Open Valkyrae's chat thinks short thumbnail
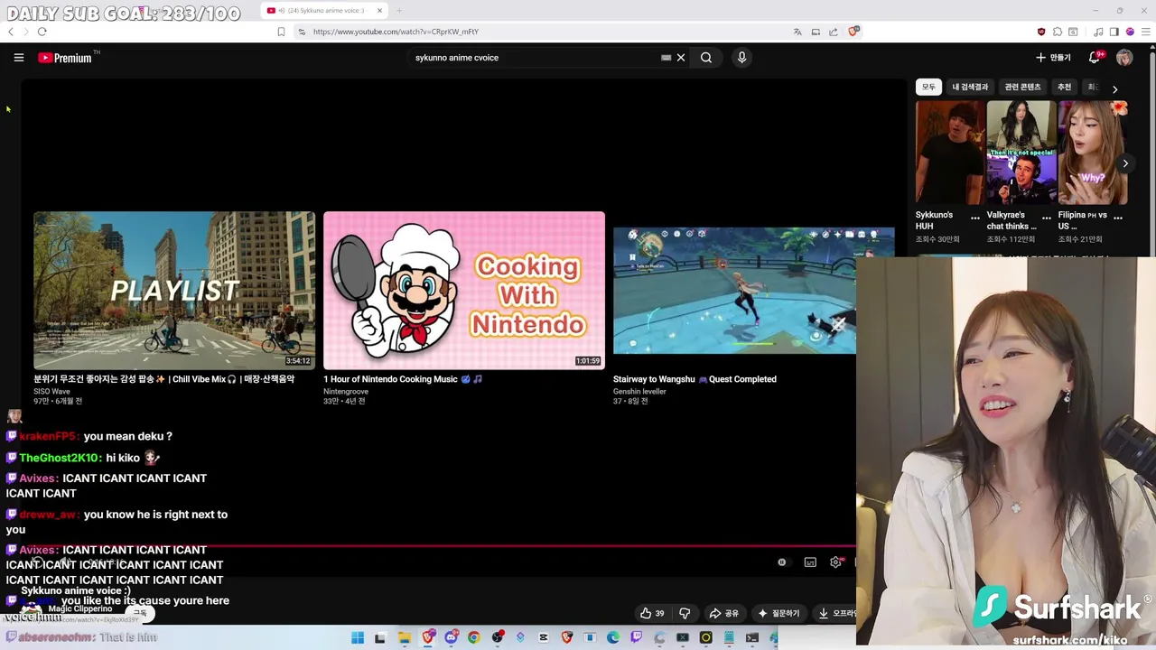The height and width of the screenshot is (650, 1156). 1021,153
